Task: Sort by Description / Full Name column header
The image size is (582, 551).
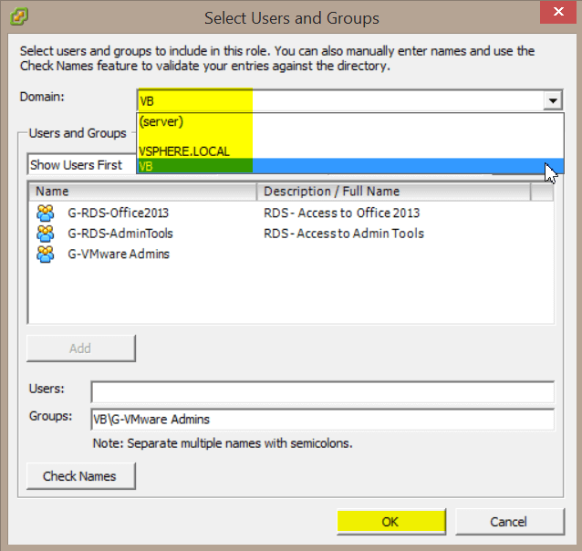Action: pos(393,192)
